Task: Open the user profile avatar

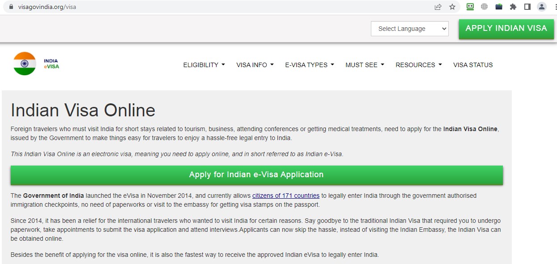Action: click(x=542, y=7)
